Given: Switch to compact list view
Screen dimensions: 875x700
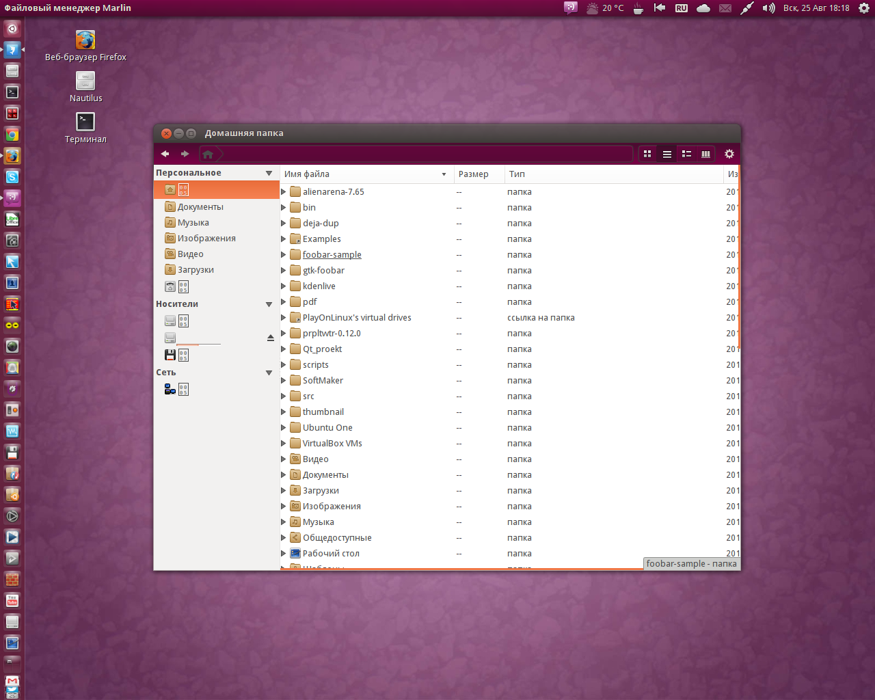Looking at the screenshot, I should (686, 154).
